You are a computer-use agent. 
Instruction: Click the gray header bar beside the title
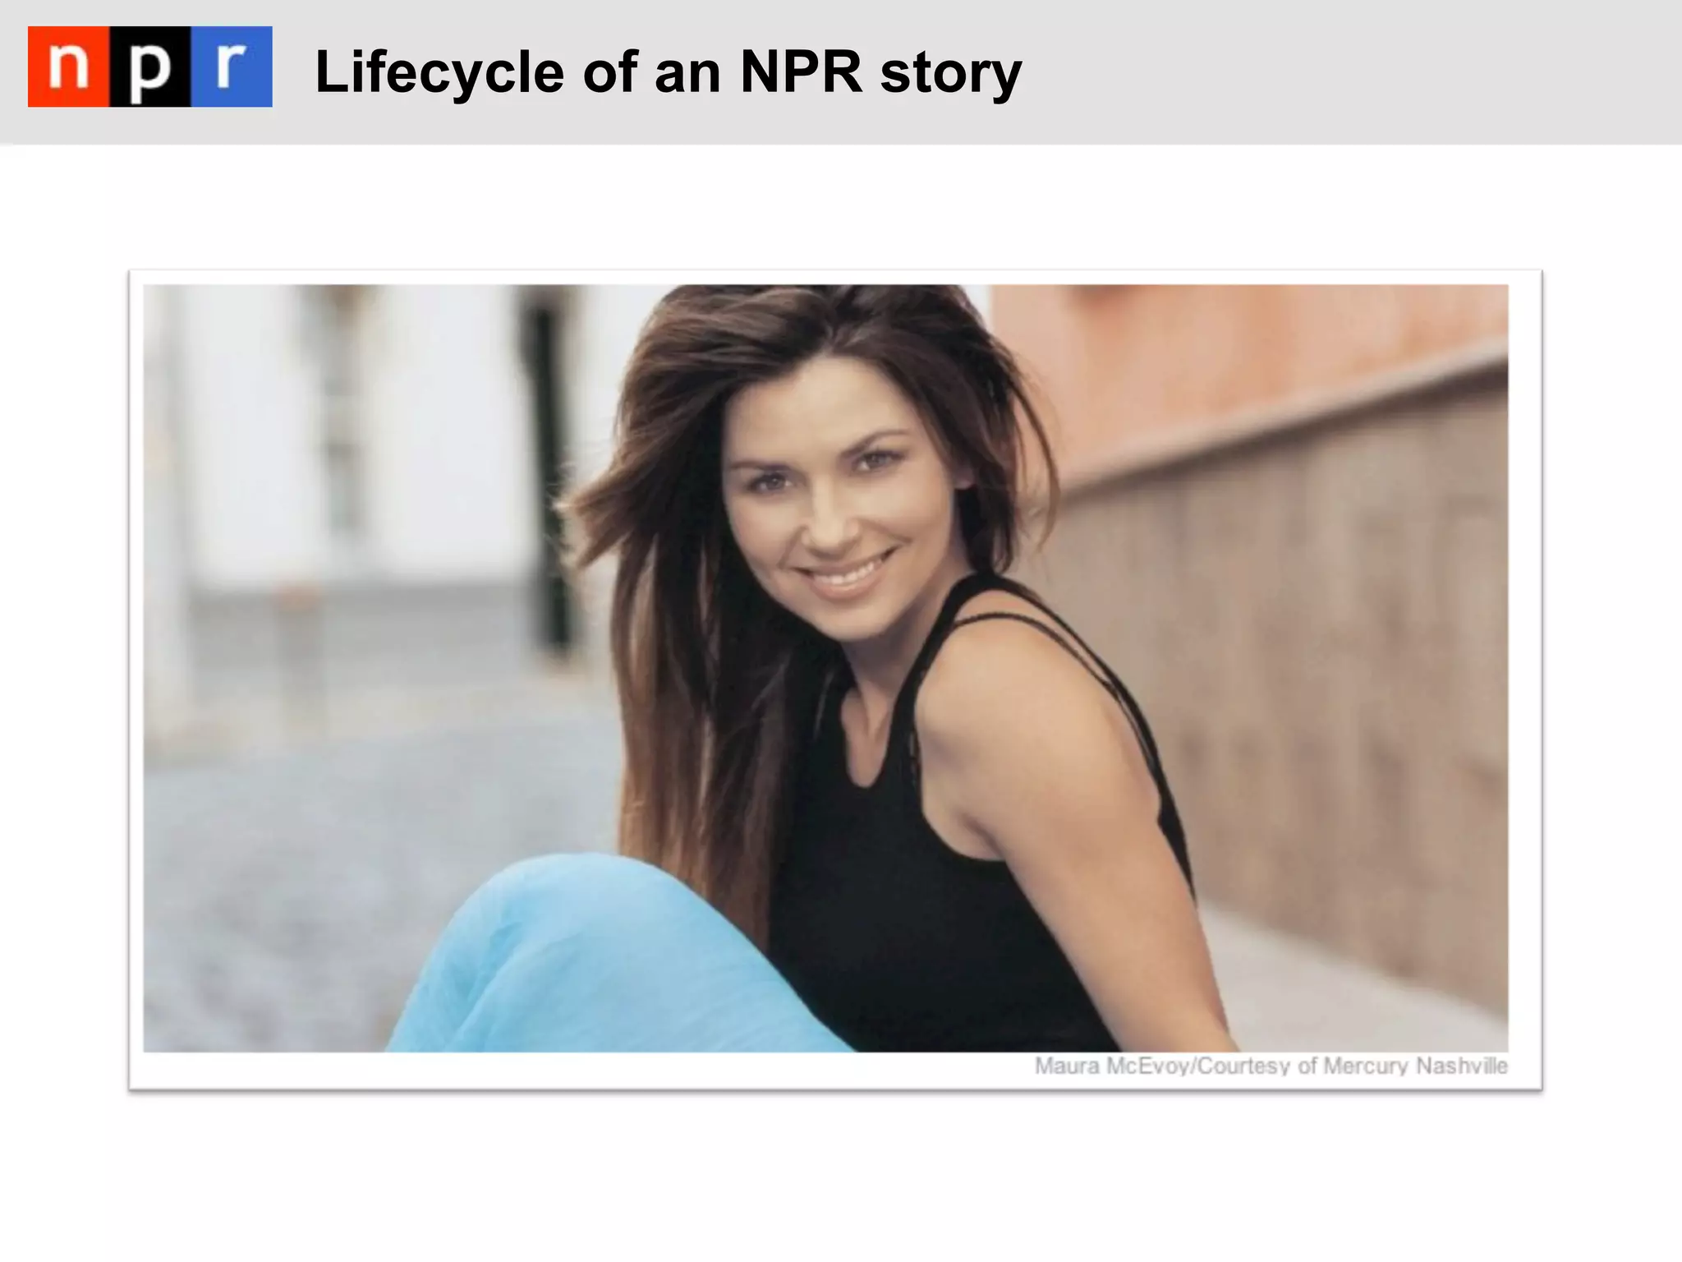(1347, 72)
